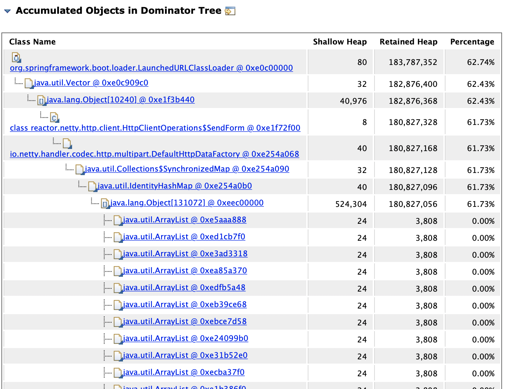Click object icon above DefaultHttpDataFactory
The height and width of the screenshot is (389, 525).
(67, 143)
